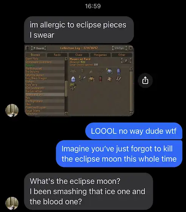Click the blue chestplate item icon
The height and width of the screenshot is (212, 186).
109,71
